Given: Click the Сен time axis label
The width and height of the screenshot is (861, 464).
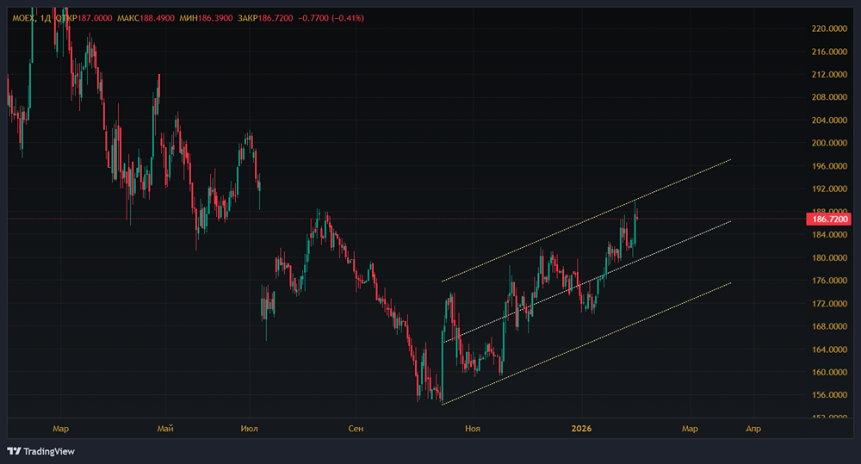Looking at the screenshot, I should 356,429.
